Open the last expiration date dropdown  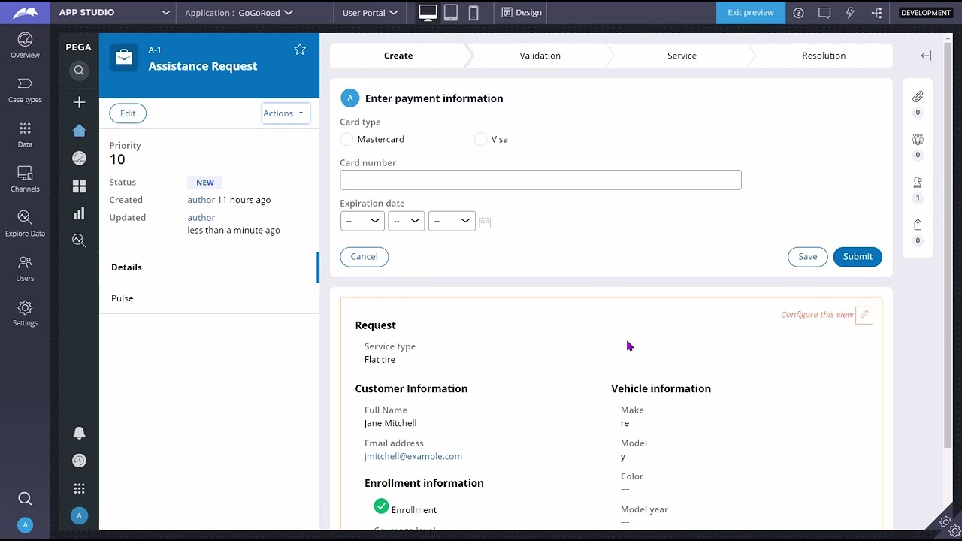point(452,221)
